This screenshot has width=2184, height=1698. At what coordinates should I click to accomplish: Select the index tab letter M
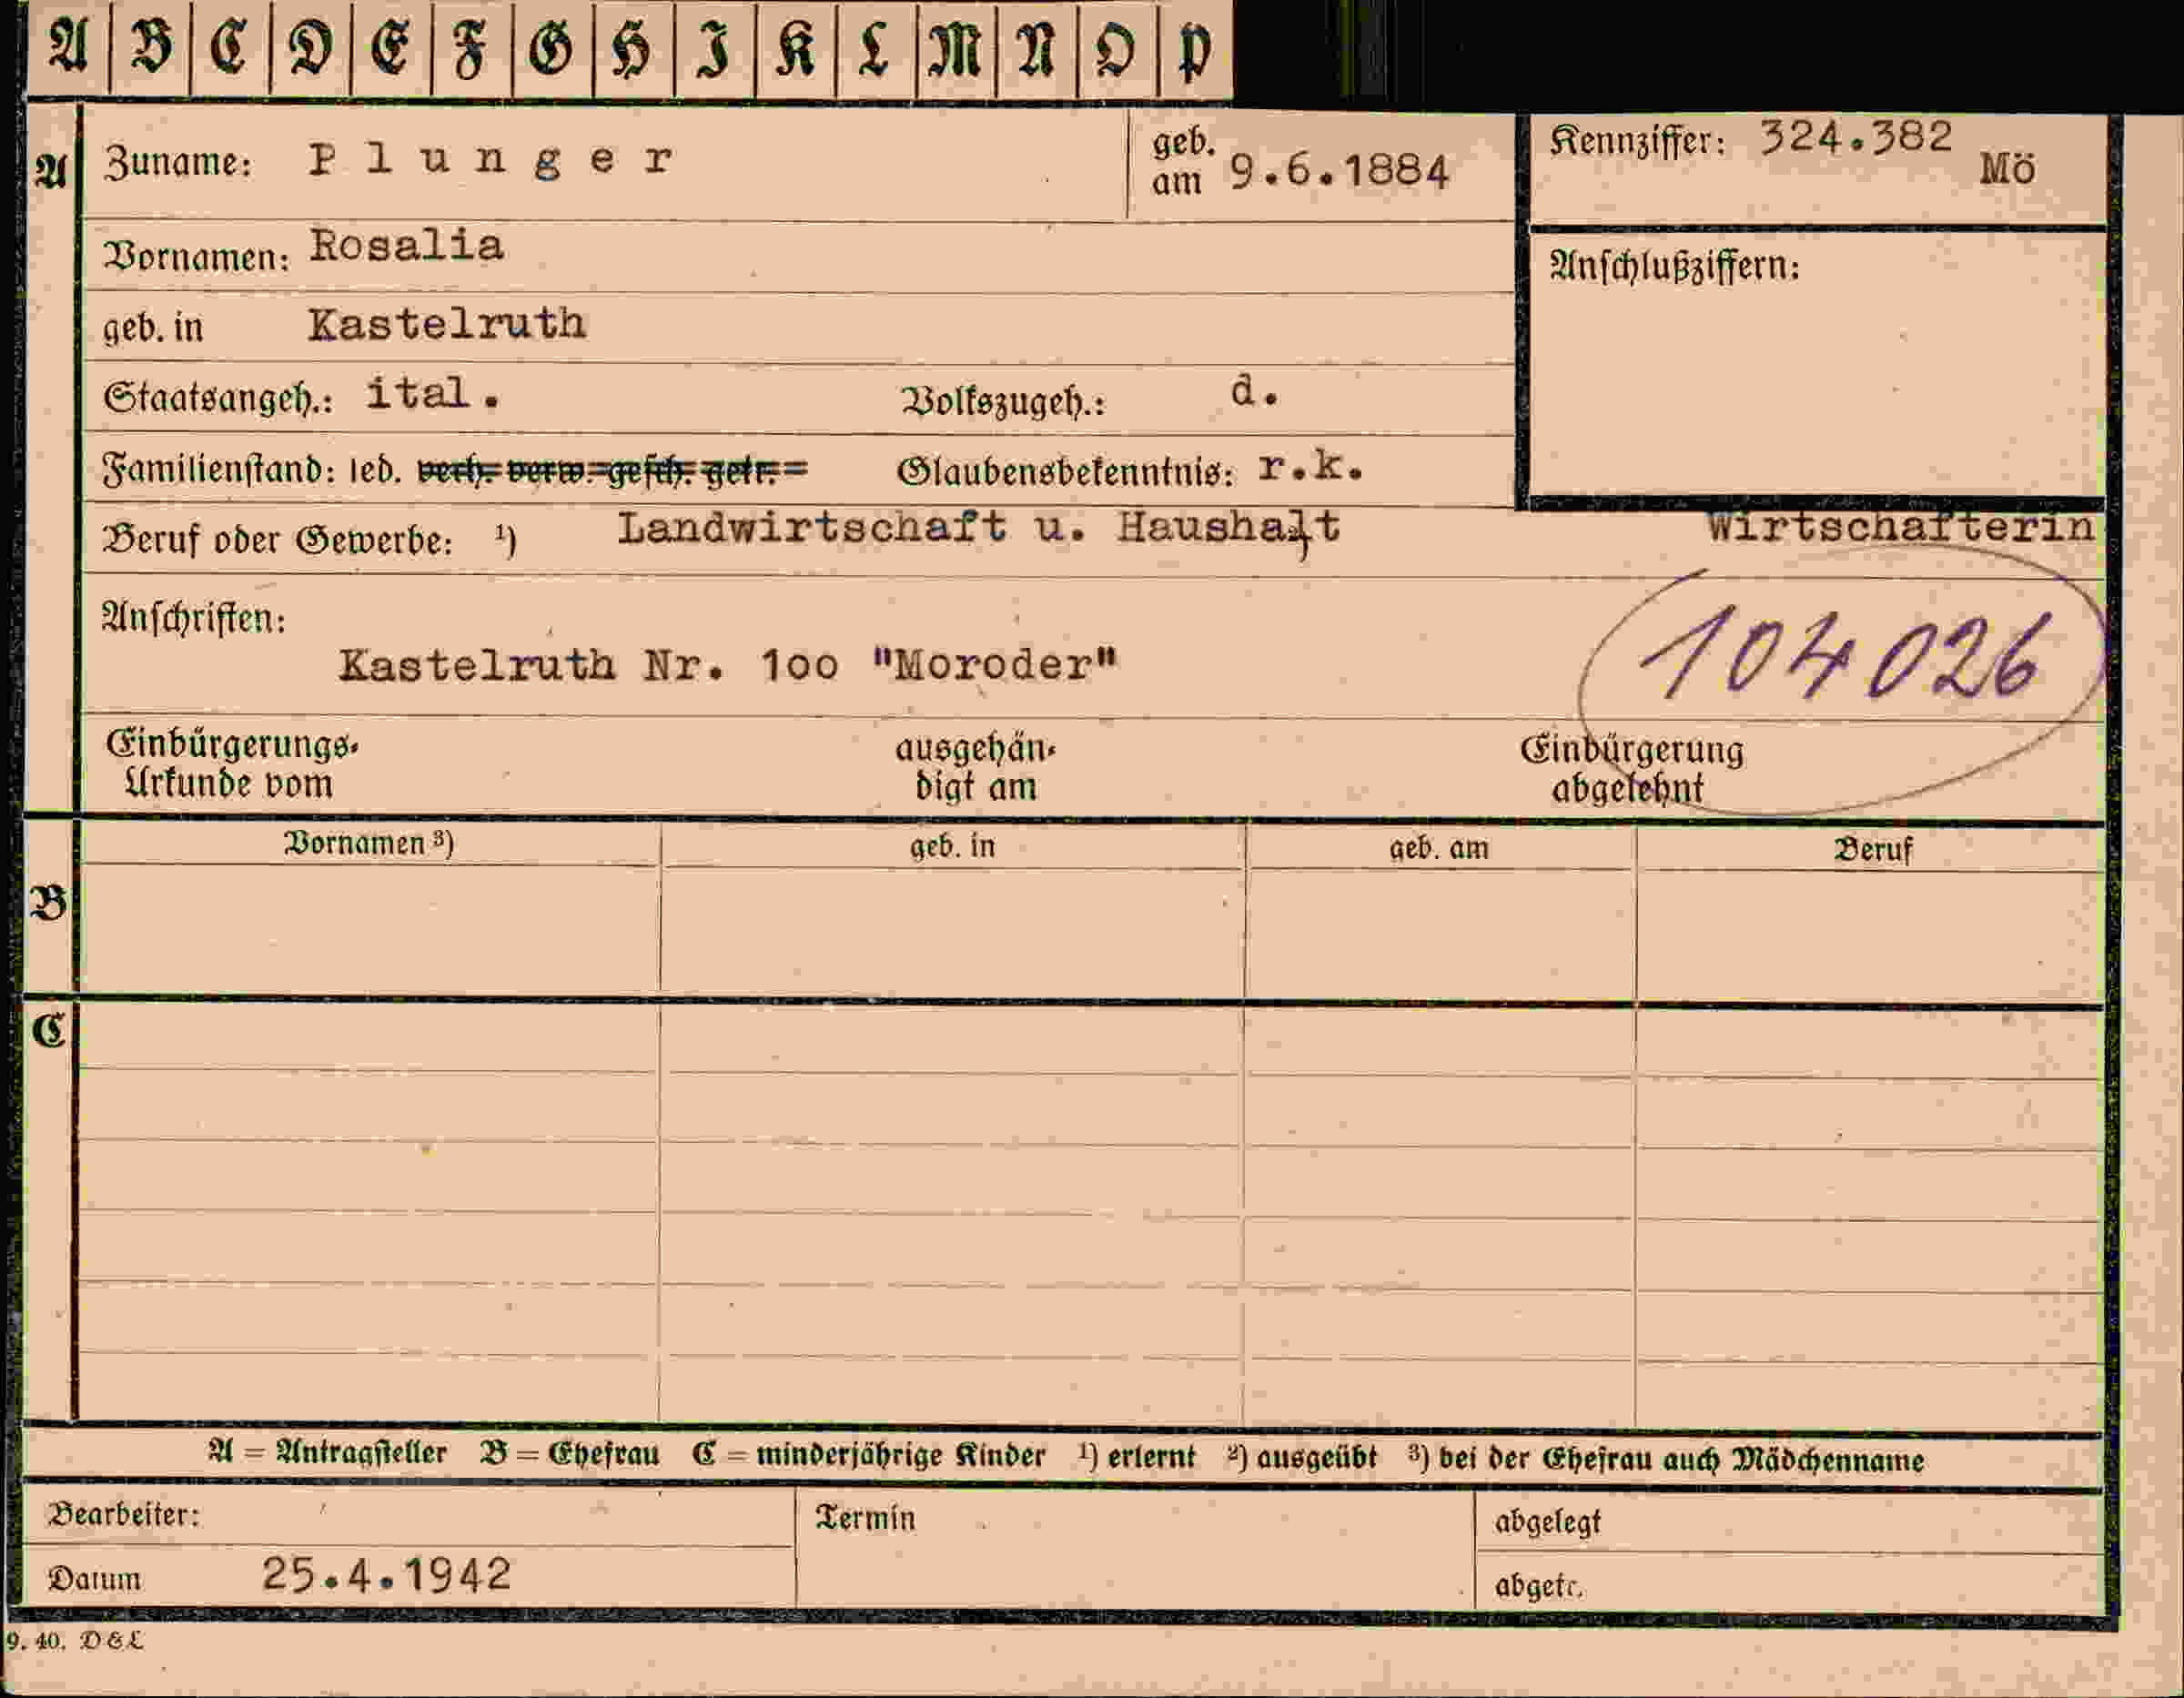tap(955, 48)
